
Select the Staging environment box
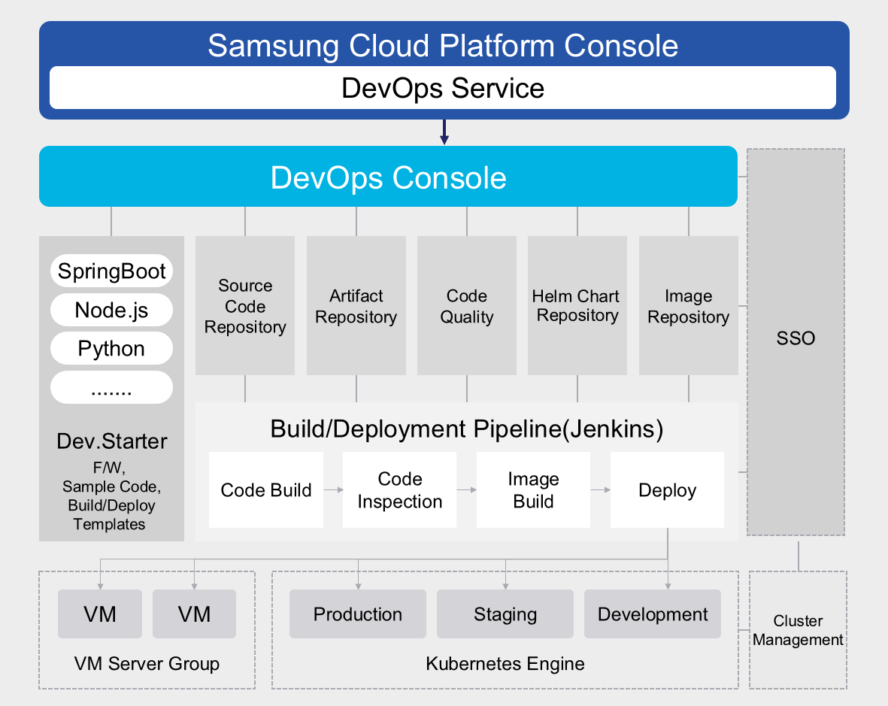tap(505, 614)
